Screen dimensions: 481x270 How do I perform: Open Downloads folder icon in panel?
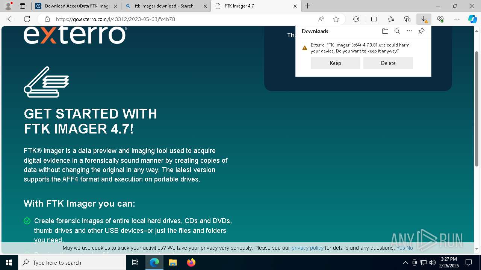(385, 31)
